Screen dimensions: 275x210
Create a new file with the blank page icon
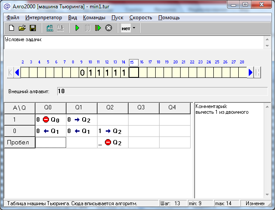point(11,28)
